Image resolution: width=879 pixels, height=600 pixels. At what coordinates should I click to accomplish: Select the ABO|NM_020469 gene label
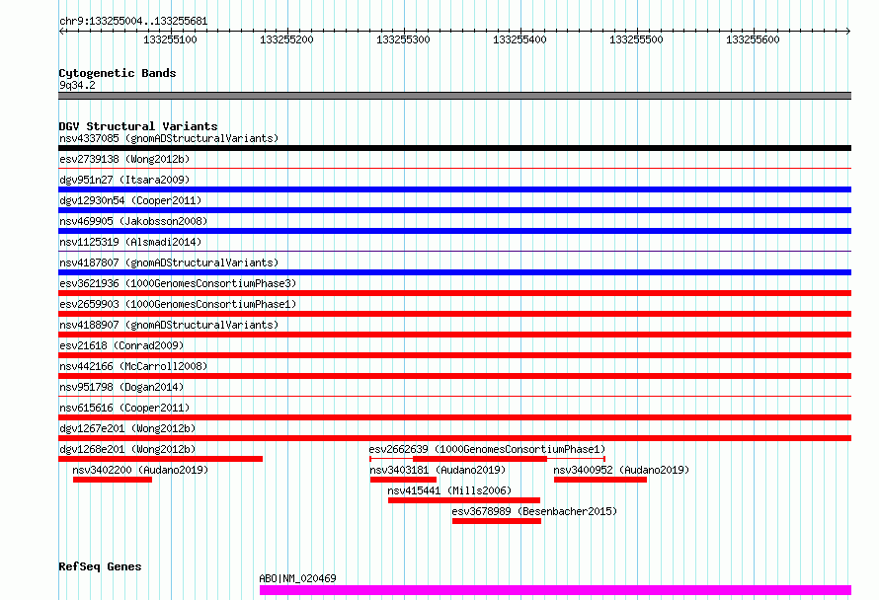pyautogui.click(x=297, y=578)
